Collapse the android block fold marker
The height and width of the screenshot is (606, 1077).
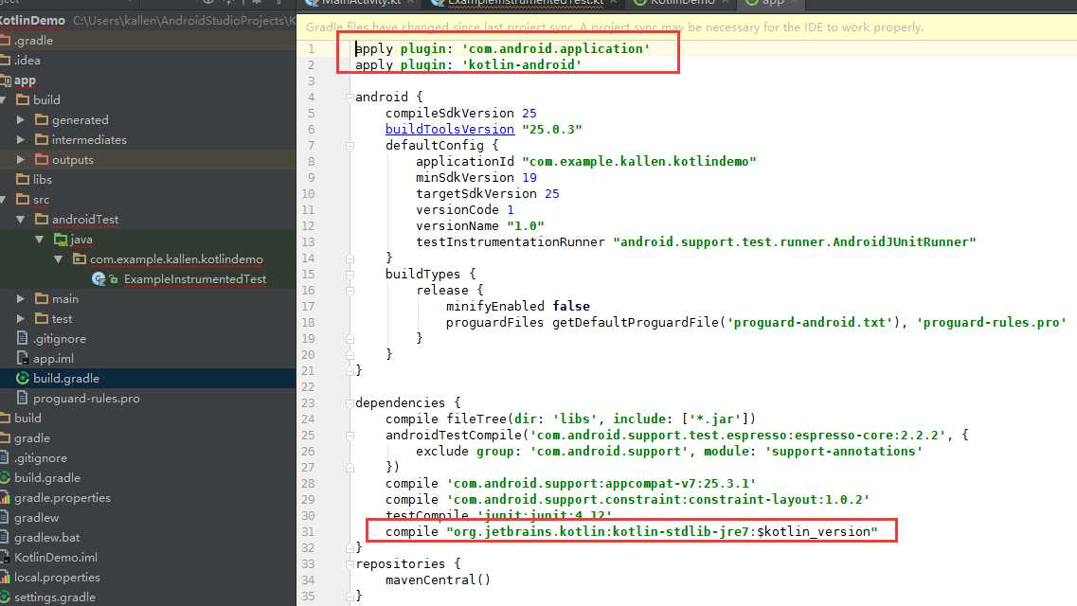pyautogui.click(x=350, y=98)
